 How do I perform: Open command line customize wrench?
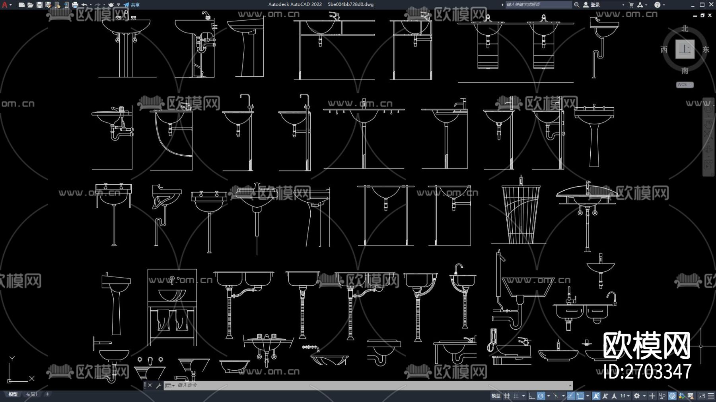pos(158,385)
